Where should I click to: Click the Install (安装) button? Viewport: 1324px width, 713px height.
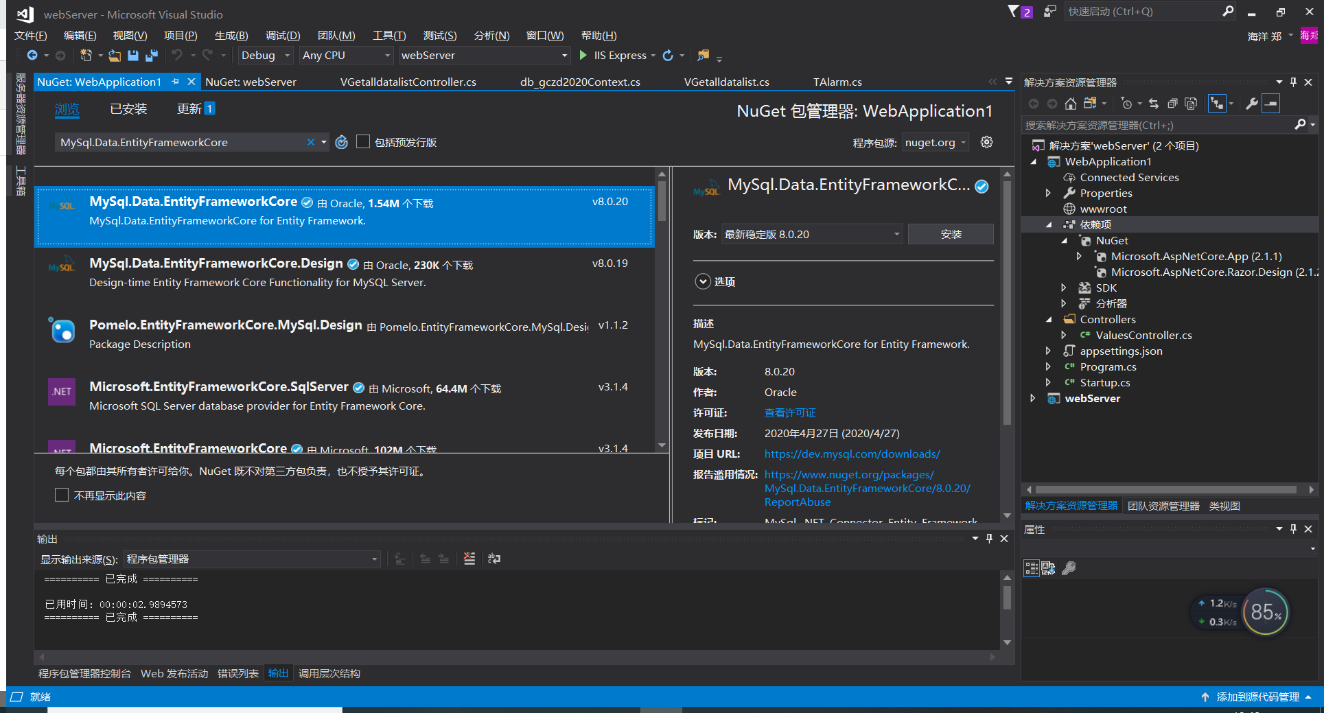pos(951,234)
